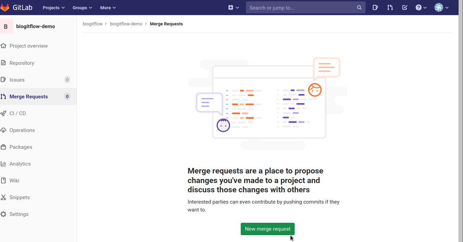Click the Merge Requests count badge 0
463x242 pixels.
pos(67,96)
